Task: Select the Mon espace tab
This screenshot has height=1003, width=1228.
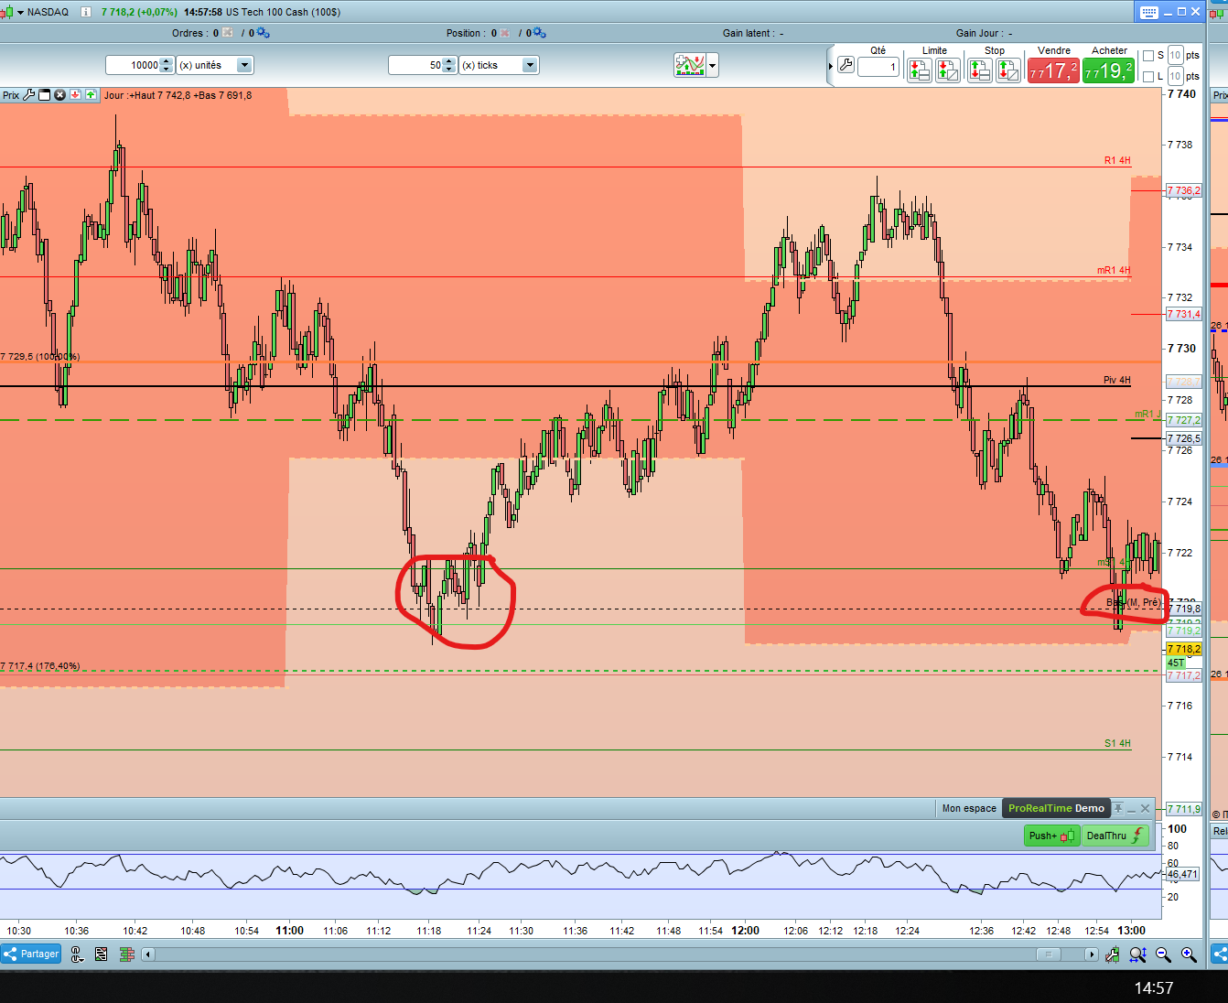Action: pos(969,808)
